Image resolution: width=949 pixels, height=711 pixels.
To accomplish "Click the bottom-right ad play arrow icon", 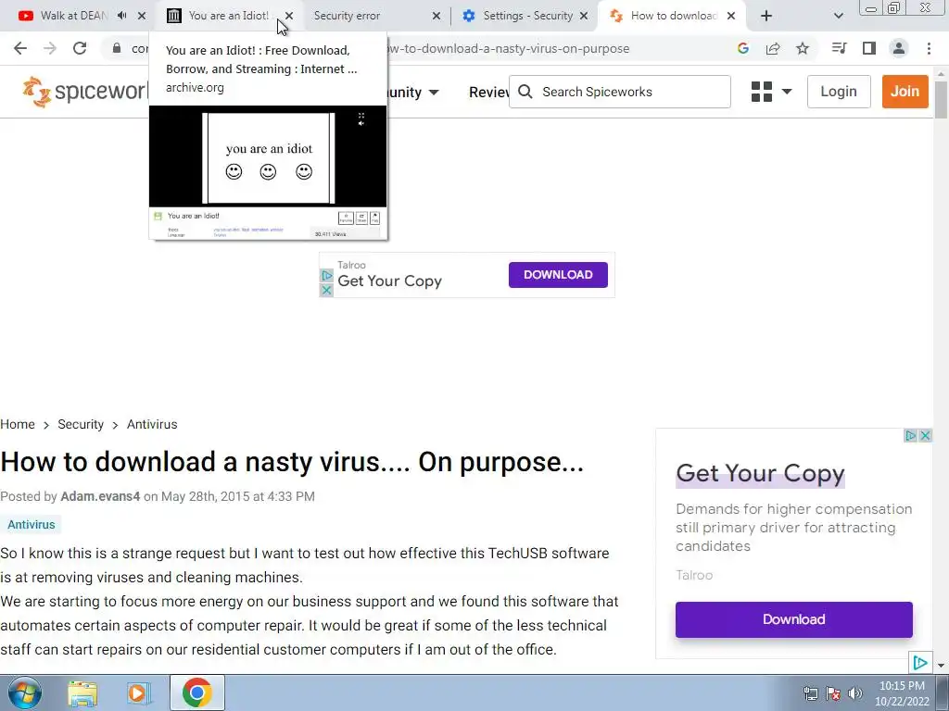I will click(x=920, y=663).
